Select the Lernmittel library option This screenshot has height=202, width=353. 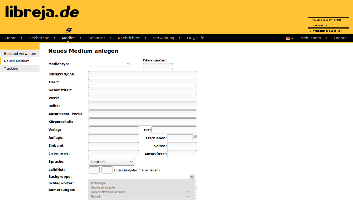click(328, 25)
